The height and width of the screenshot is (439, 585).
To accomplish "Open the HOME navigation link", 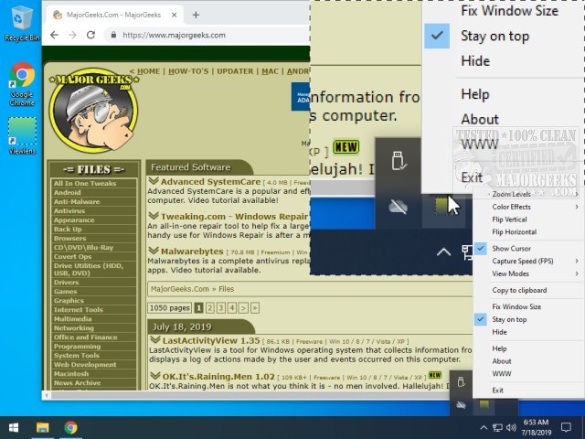I will click(148, 71).
